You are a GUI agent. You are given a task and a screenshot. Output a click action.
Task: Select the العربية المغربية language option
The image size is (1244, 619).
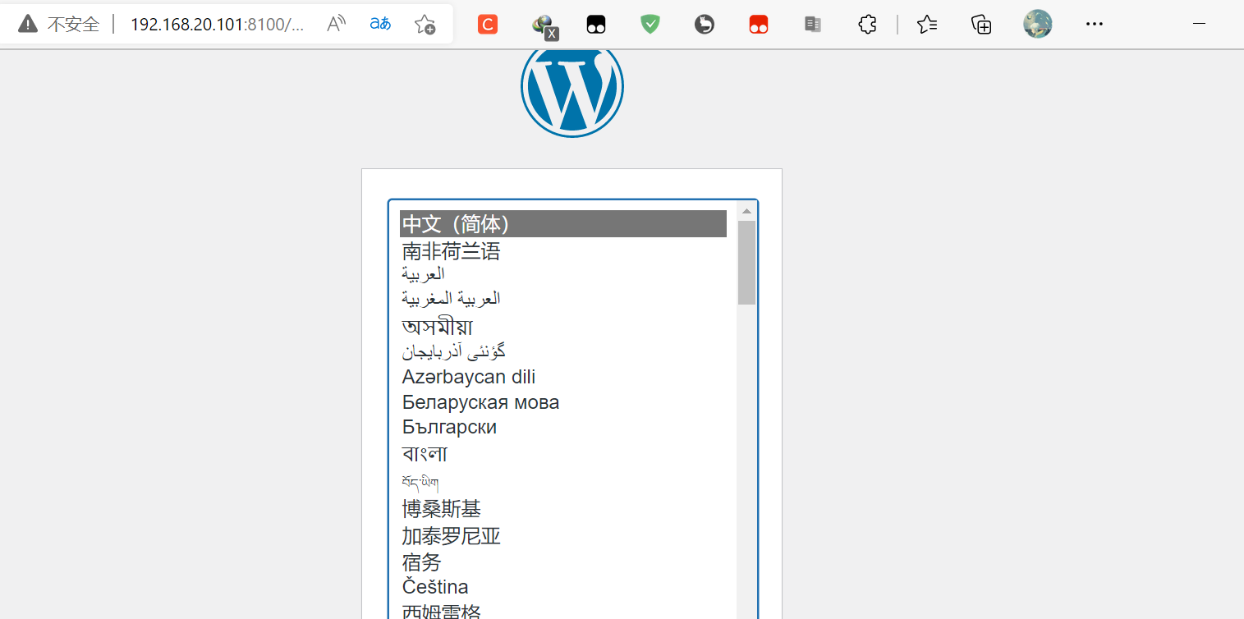coord(563,298)
